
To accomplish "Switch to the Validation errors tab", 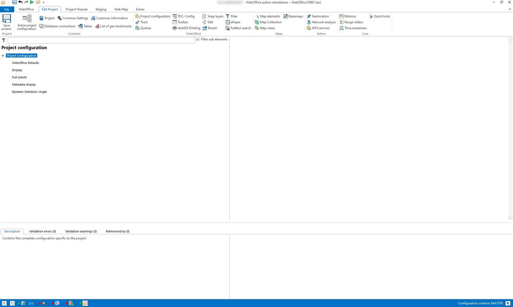I will (x=42, y=231).
